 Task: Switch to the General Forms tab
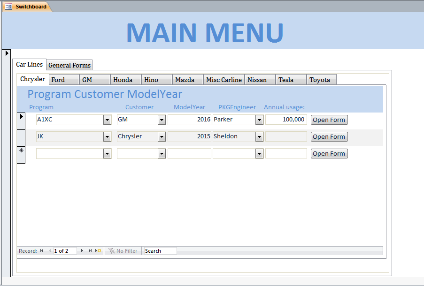69,65
